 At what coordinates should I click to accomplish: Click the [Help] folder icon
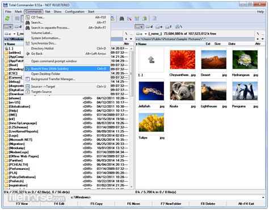pos(6,111)
